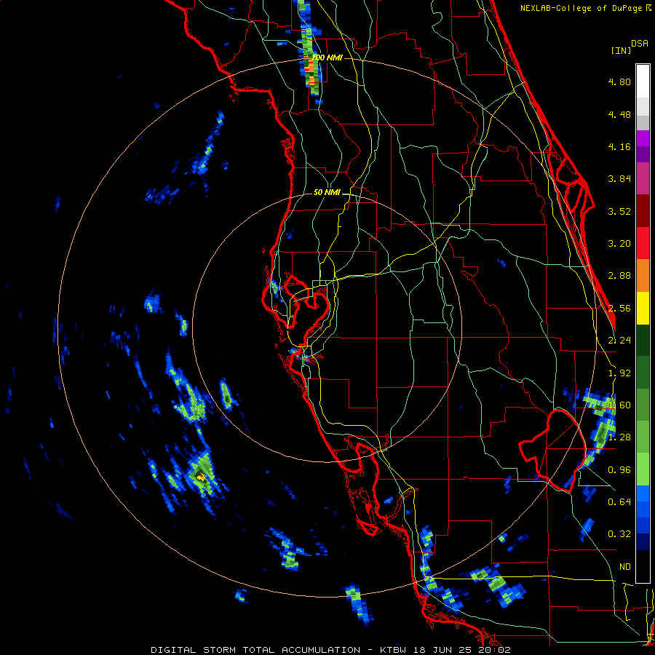Select the 2.88 legend value
655x655 pixels.
[x=619, y=276]
